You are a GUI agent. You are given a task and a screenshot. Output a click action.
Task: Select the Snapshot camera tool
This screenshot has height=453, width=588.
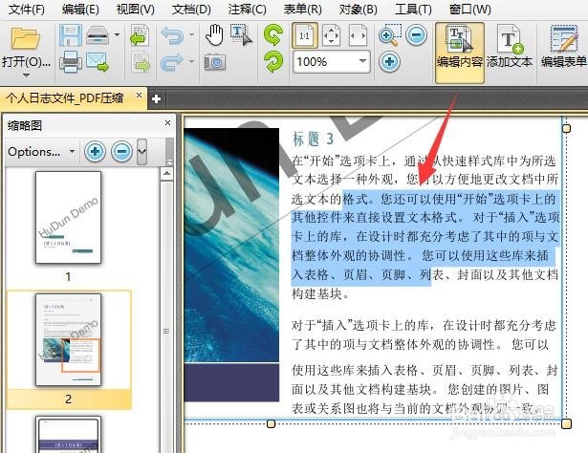click(x=215, y=62)
